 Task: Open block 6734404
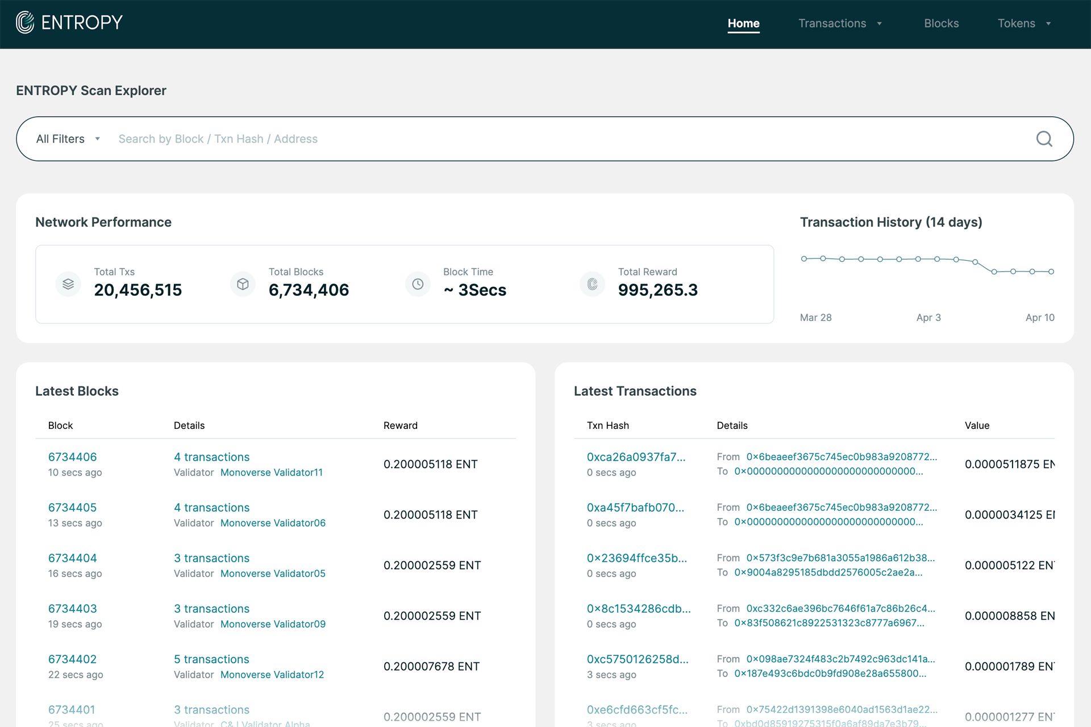72,558
